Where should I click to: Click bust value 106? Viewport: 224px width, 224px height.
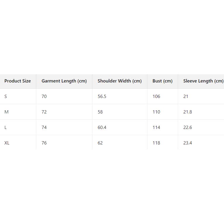pos(156,97)
